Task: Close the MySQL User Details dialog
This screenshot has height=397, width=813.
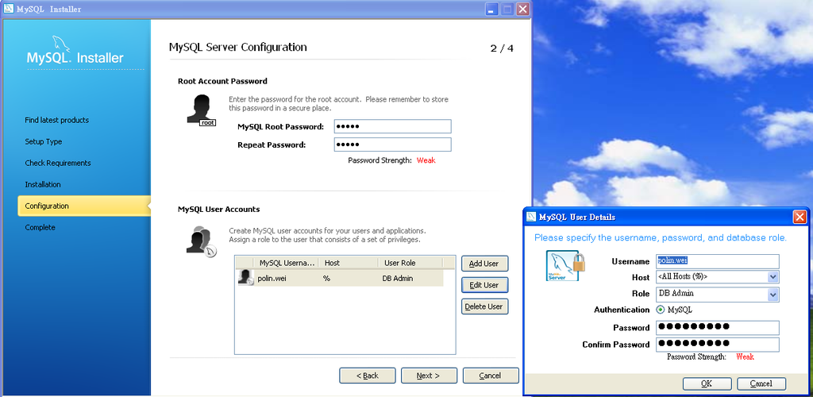Action: 800,217
